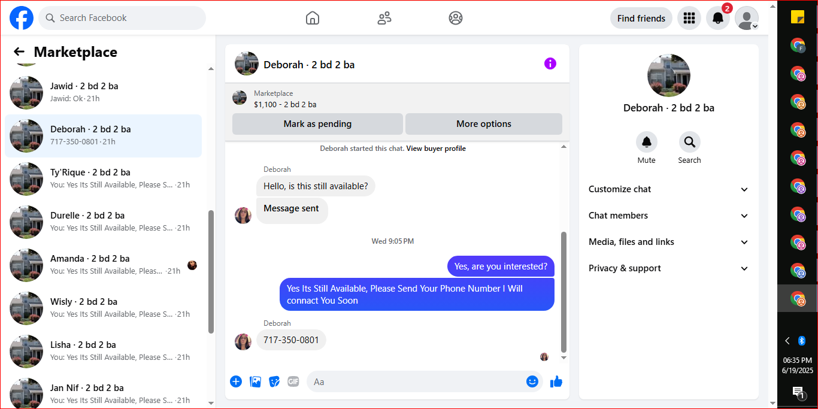
Task: Open the notifications bell with badge
Action: pos(718,18)
